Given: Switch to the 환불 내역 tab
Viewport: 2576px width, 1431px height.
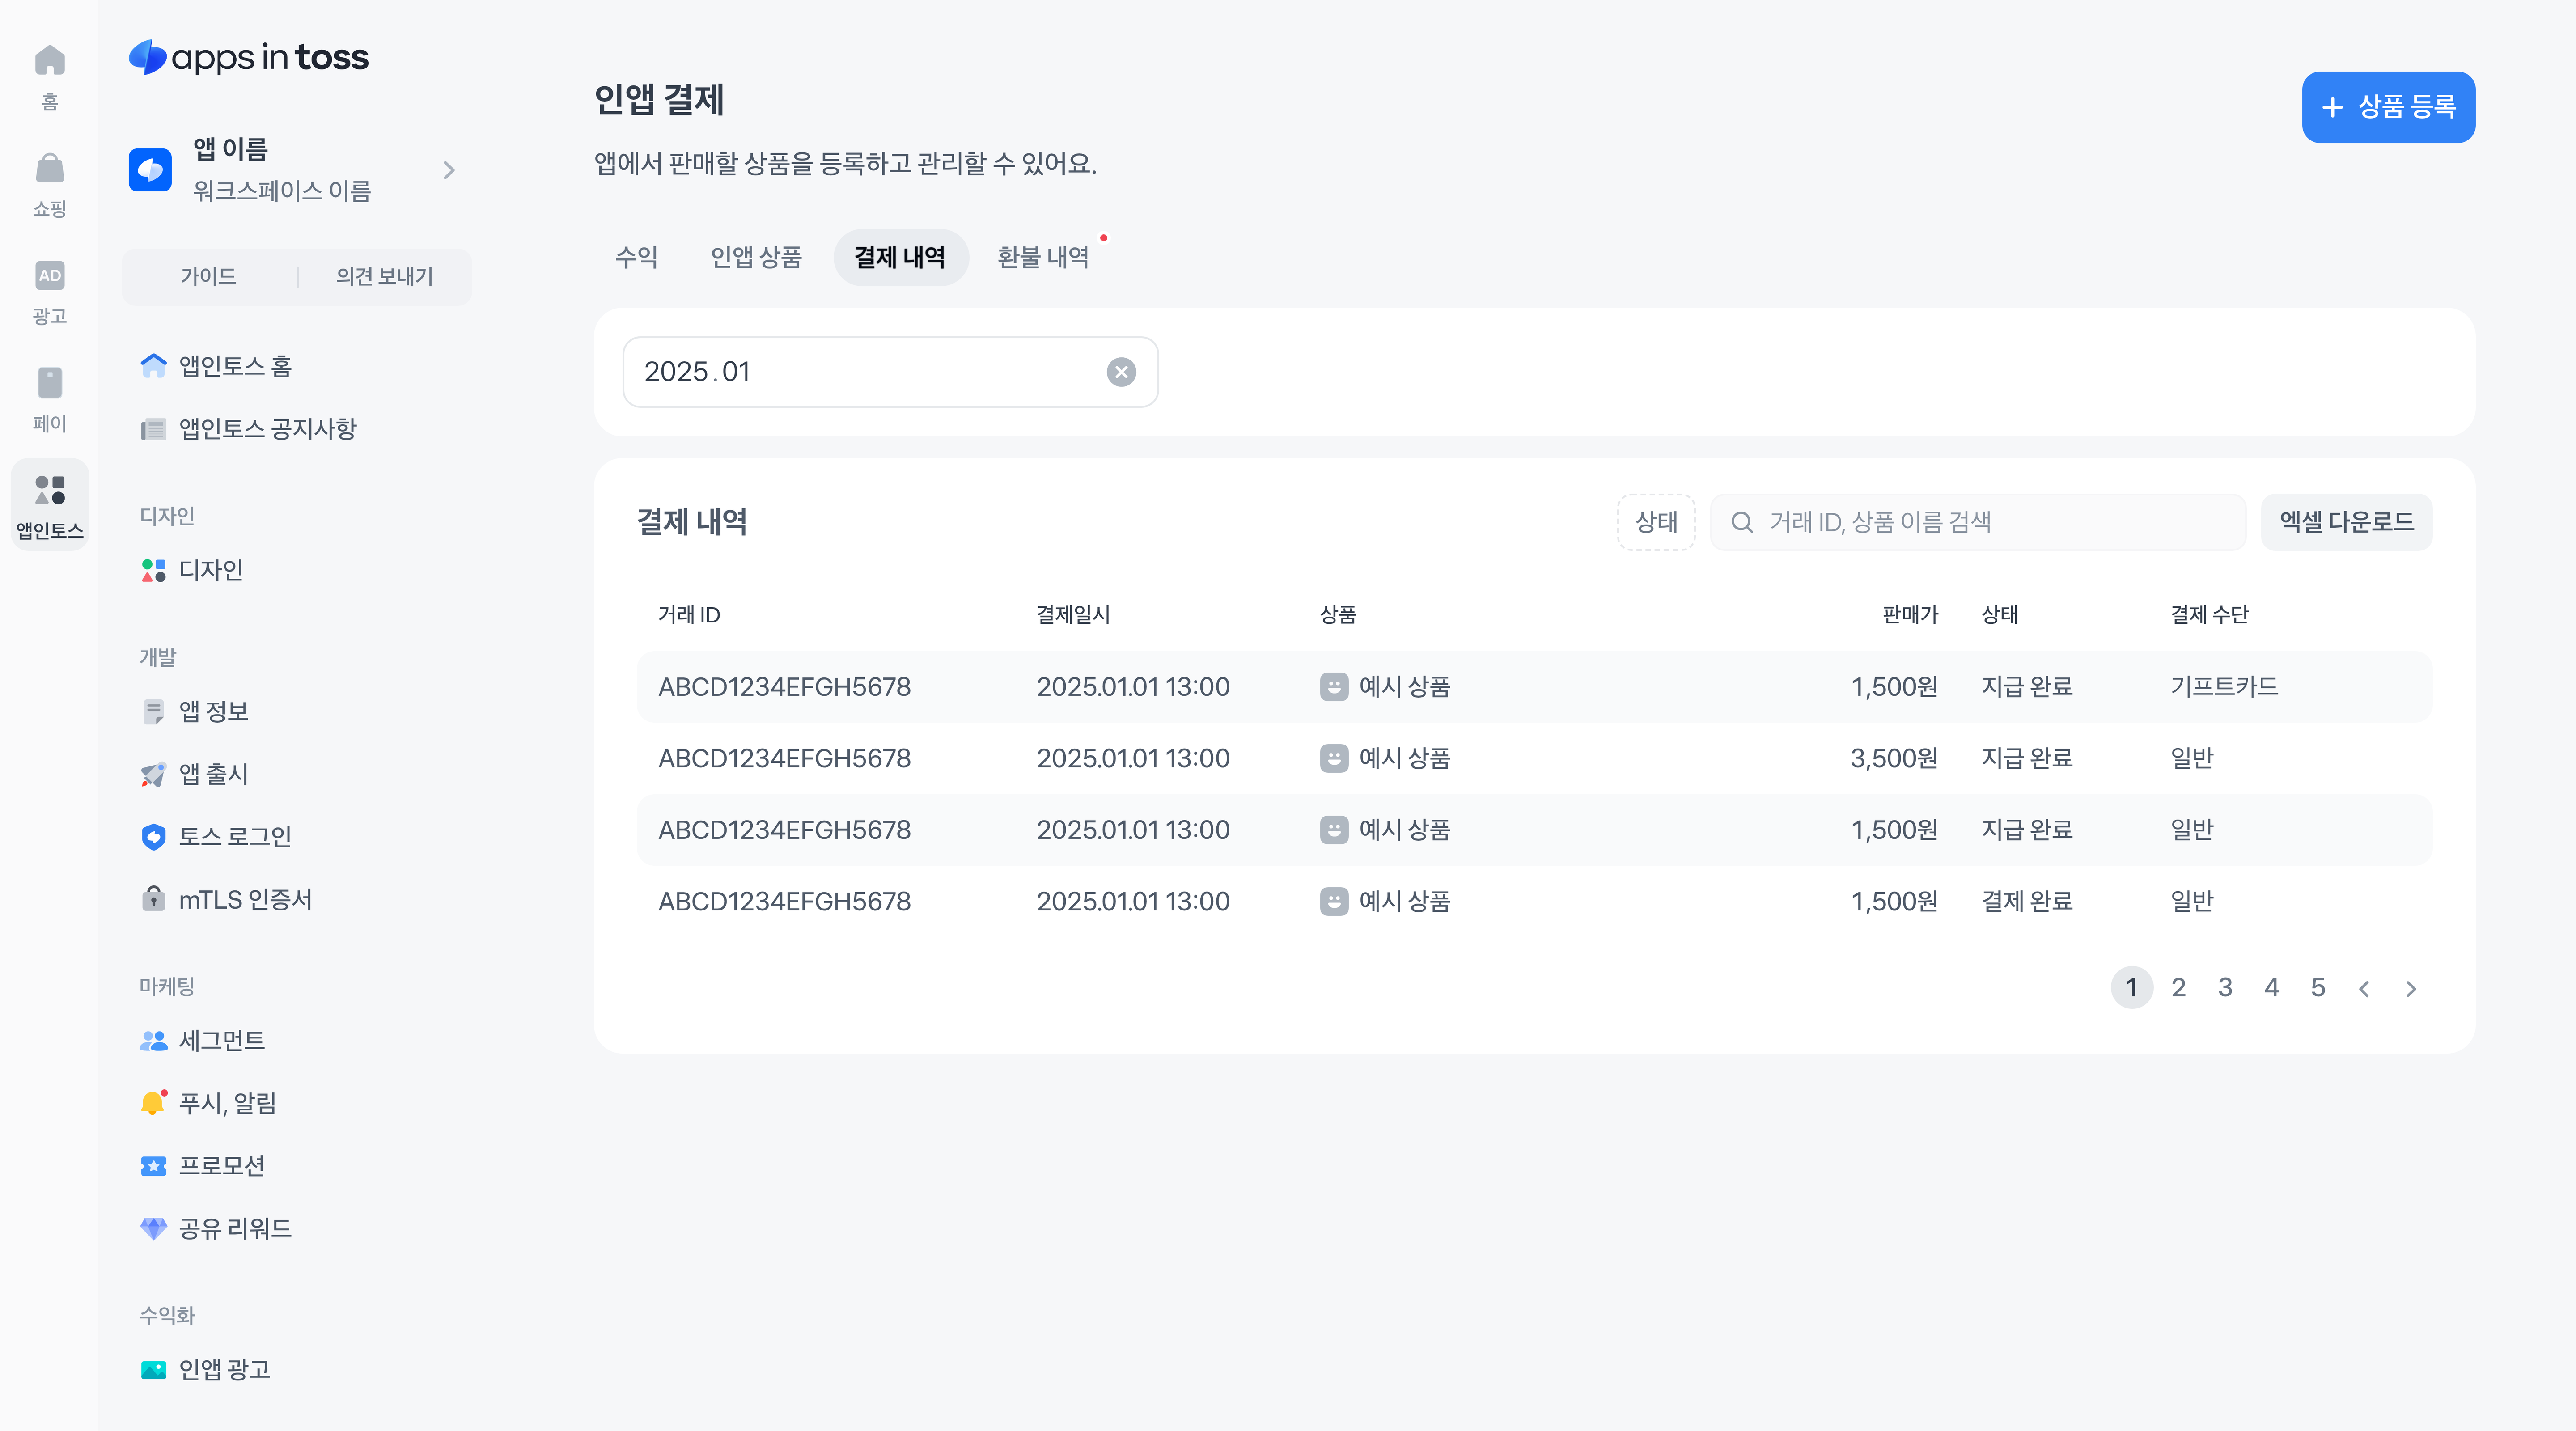Looking at the screenshot, I should click(1043, 258).
